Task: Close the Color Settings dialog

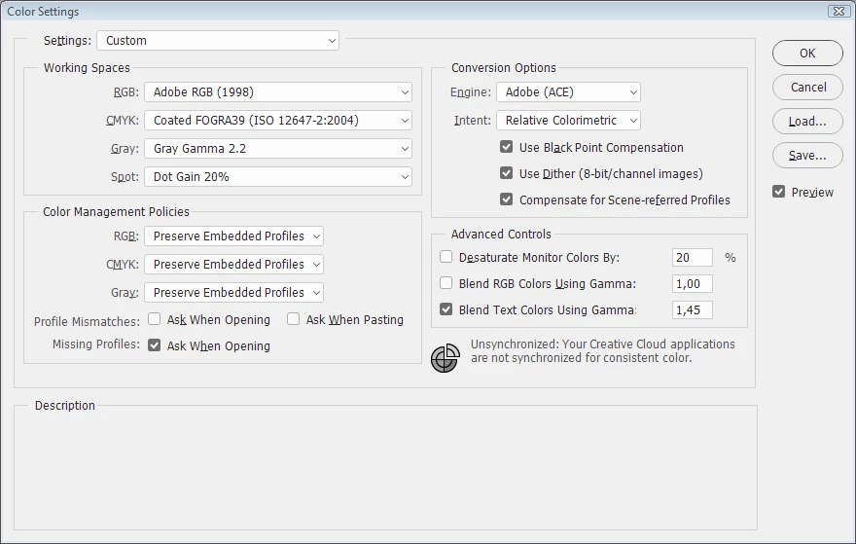Action: tap(838, 11)
